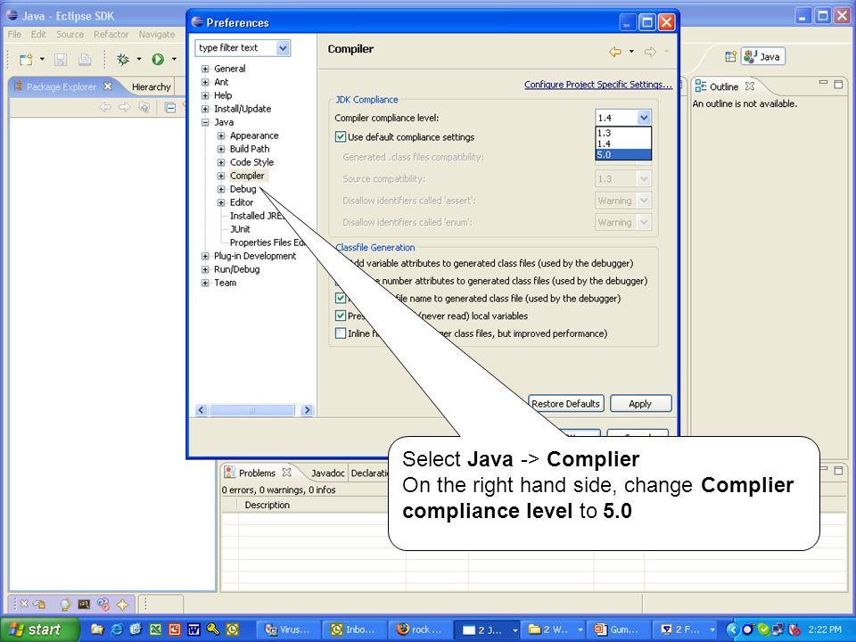Select the Java perspective button
Screen dimensions: 856x642
762,56
